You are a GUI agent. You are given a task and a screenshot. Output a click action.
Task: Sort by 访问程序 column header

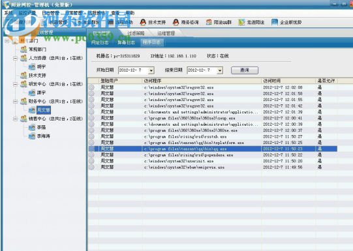[202, 81]
